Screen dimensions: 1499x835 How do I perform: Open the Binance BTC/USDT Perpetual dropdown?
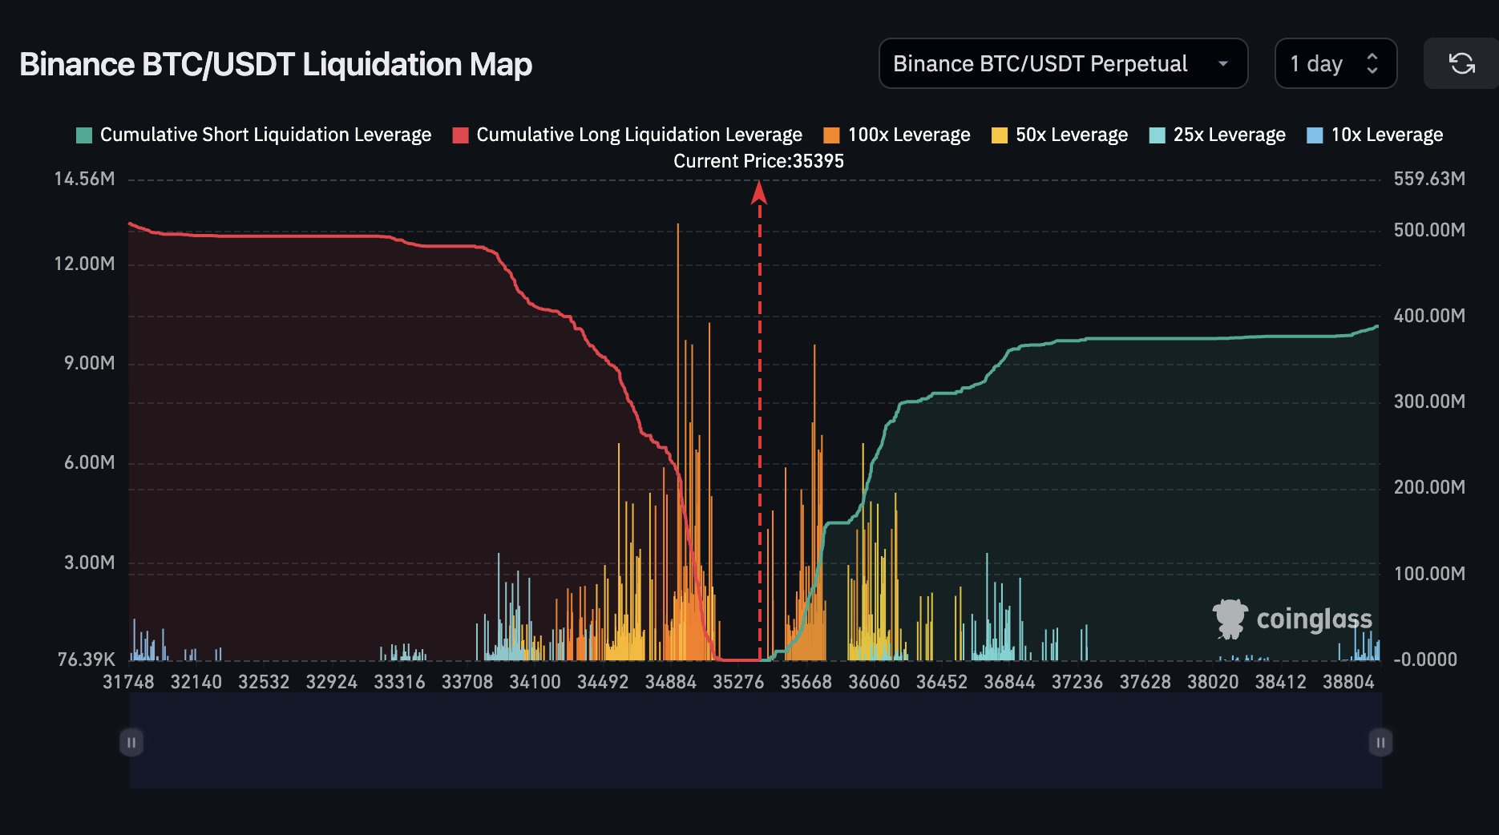point(1063,63)
